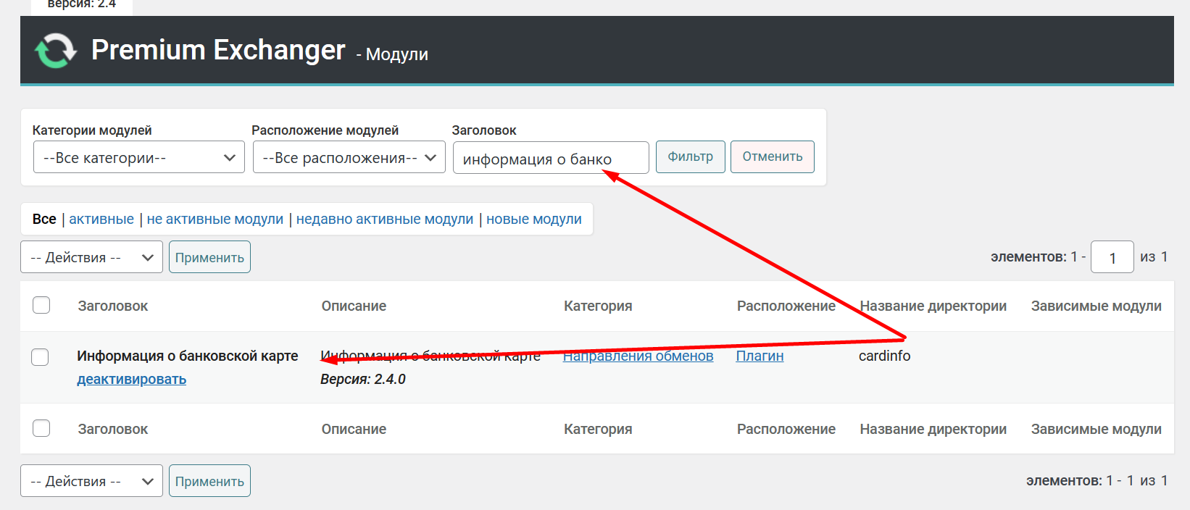Click the Плагин location link
The height and width of the screenshot is (510, 1190).
tap(760, 356)
